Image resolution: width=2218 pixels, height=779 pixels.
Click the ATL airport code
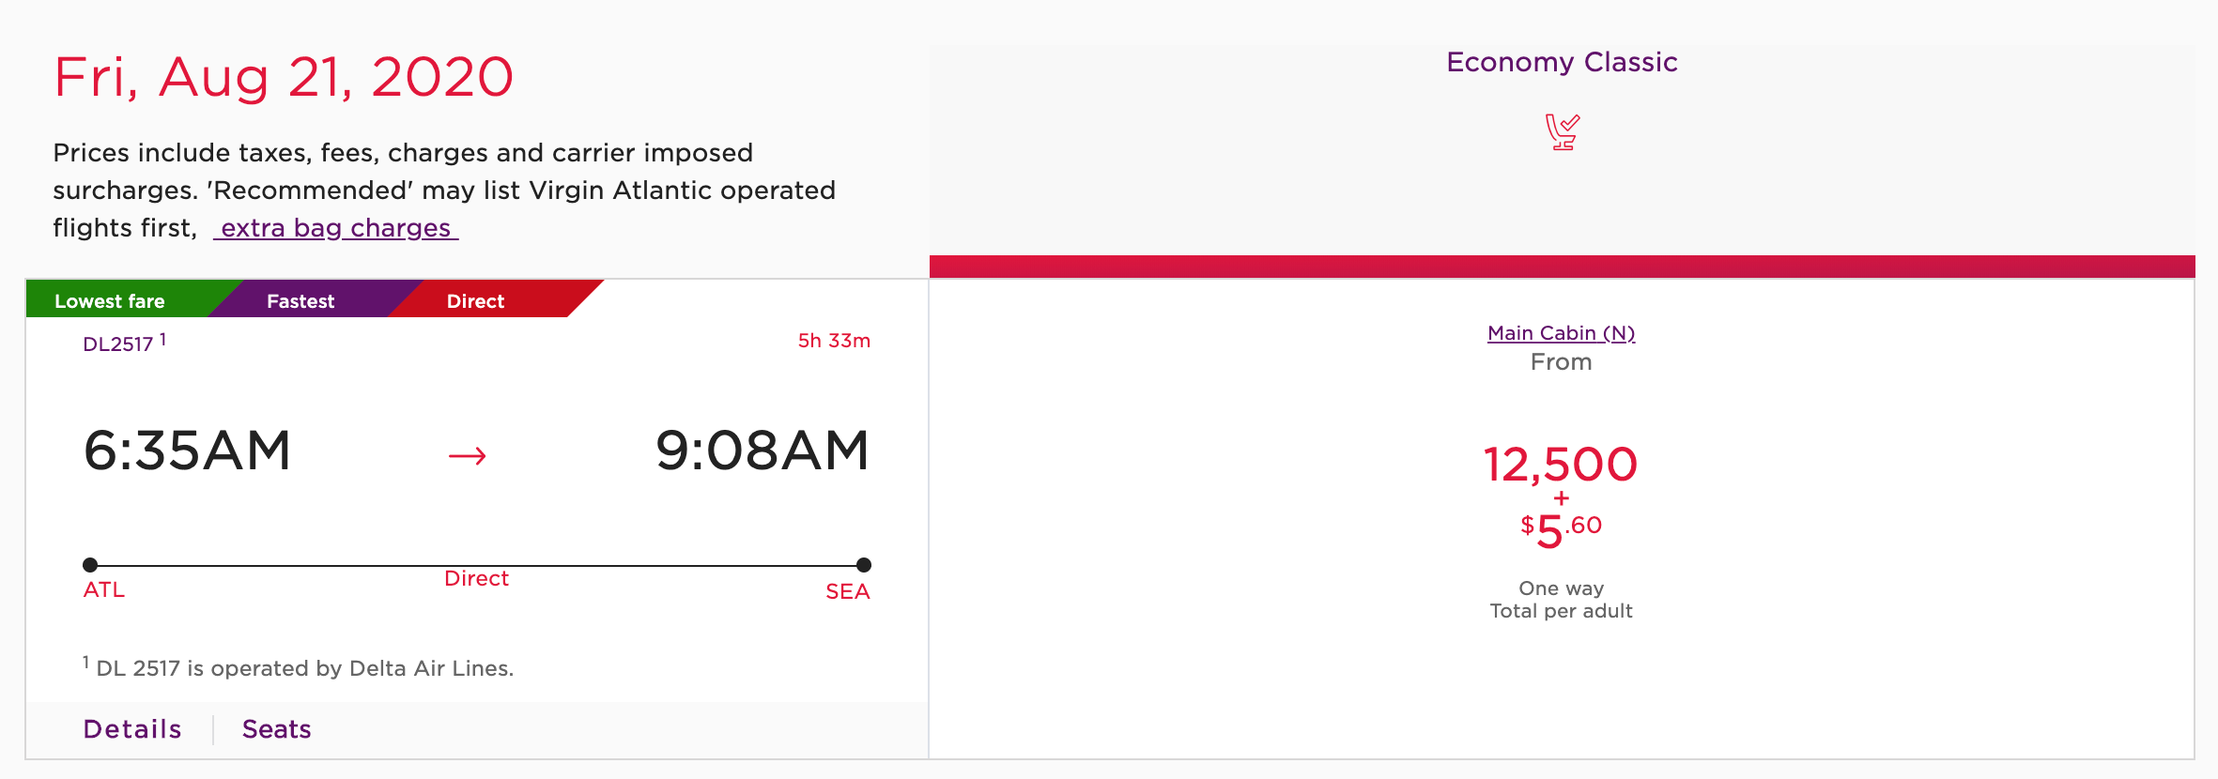pos(103,590)
